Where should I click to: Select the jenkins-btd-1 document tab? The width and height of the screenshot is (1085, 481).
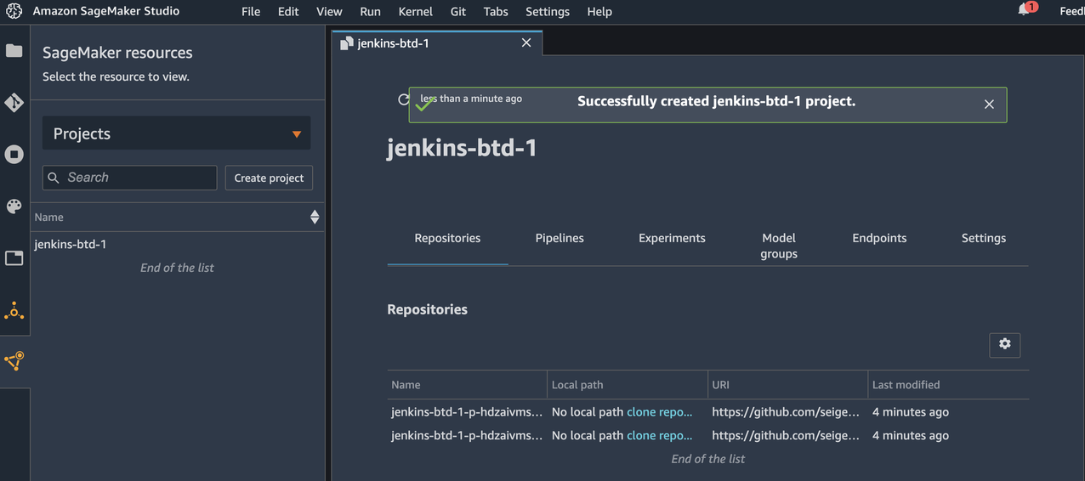[436, 42]
